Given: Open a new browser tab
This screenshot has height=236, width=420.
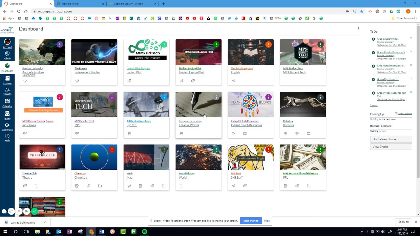Looking at the screenshot, I should 164,4.
